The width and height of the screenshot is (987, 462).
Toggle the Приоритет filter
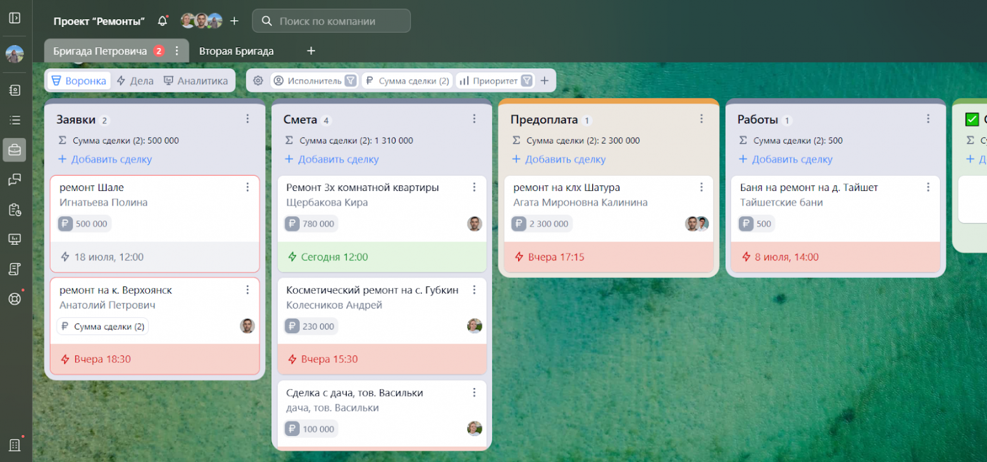(x=527, y=81)
